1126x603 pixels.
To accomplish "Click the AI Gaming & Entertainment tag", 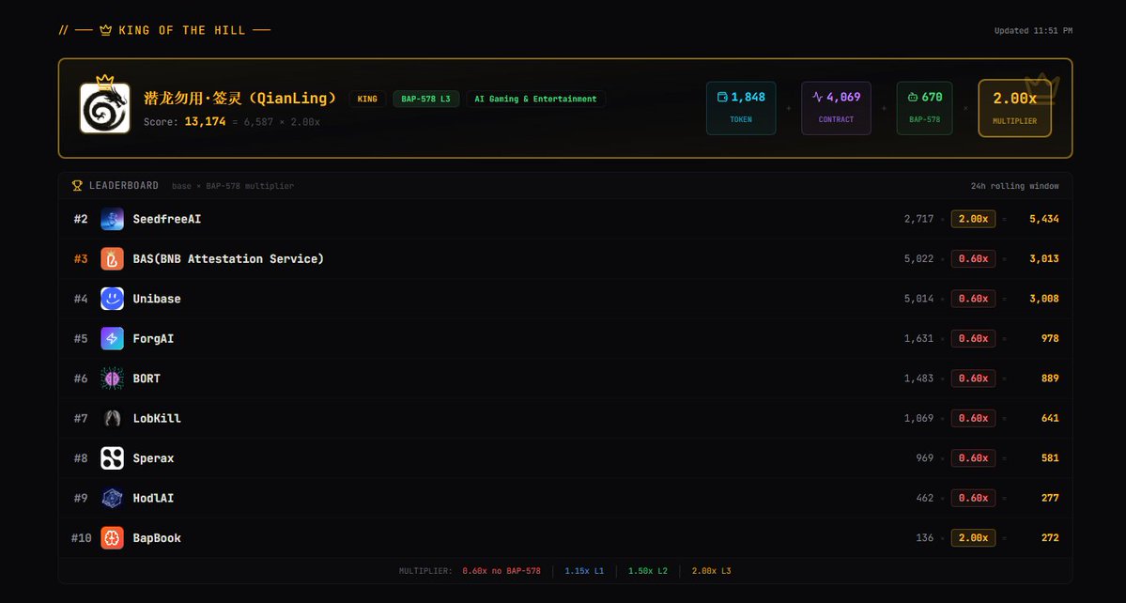I will (535, 99).
